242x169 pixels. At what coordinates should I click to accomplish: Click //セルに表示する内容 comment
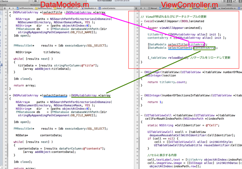162,155
